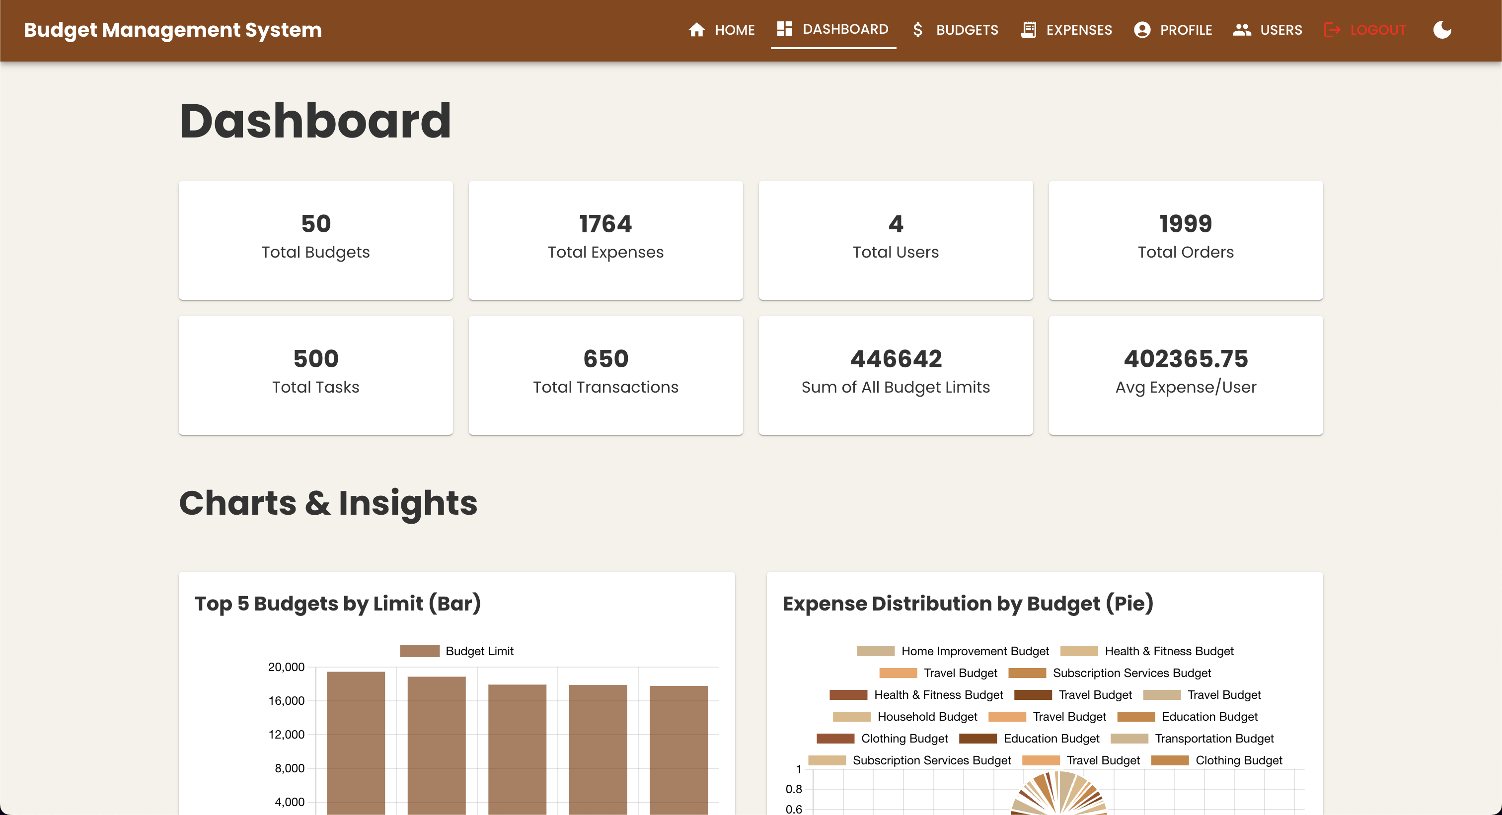Toggle the dark-brown Education Budget legend entry
Image resolution: width=1502 pixels, height=815 pixels.
(1029, 738)
